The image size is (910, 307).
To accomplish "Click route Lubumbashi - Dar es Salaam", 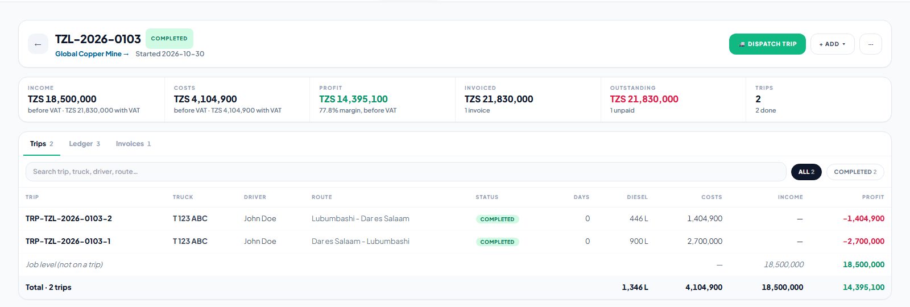I will click(361, 219).
